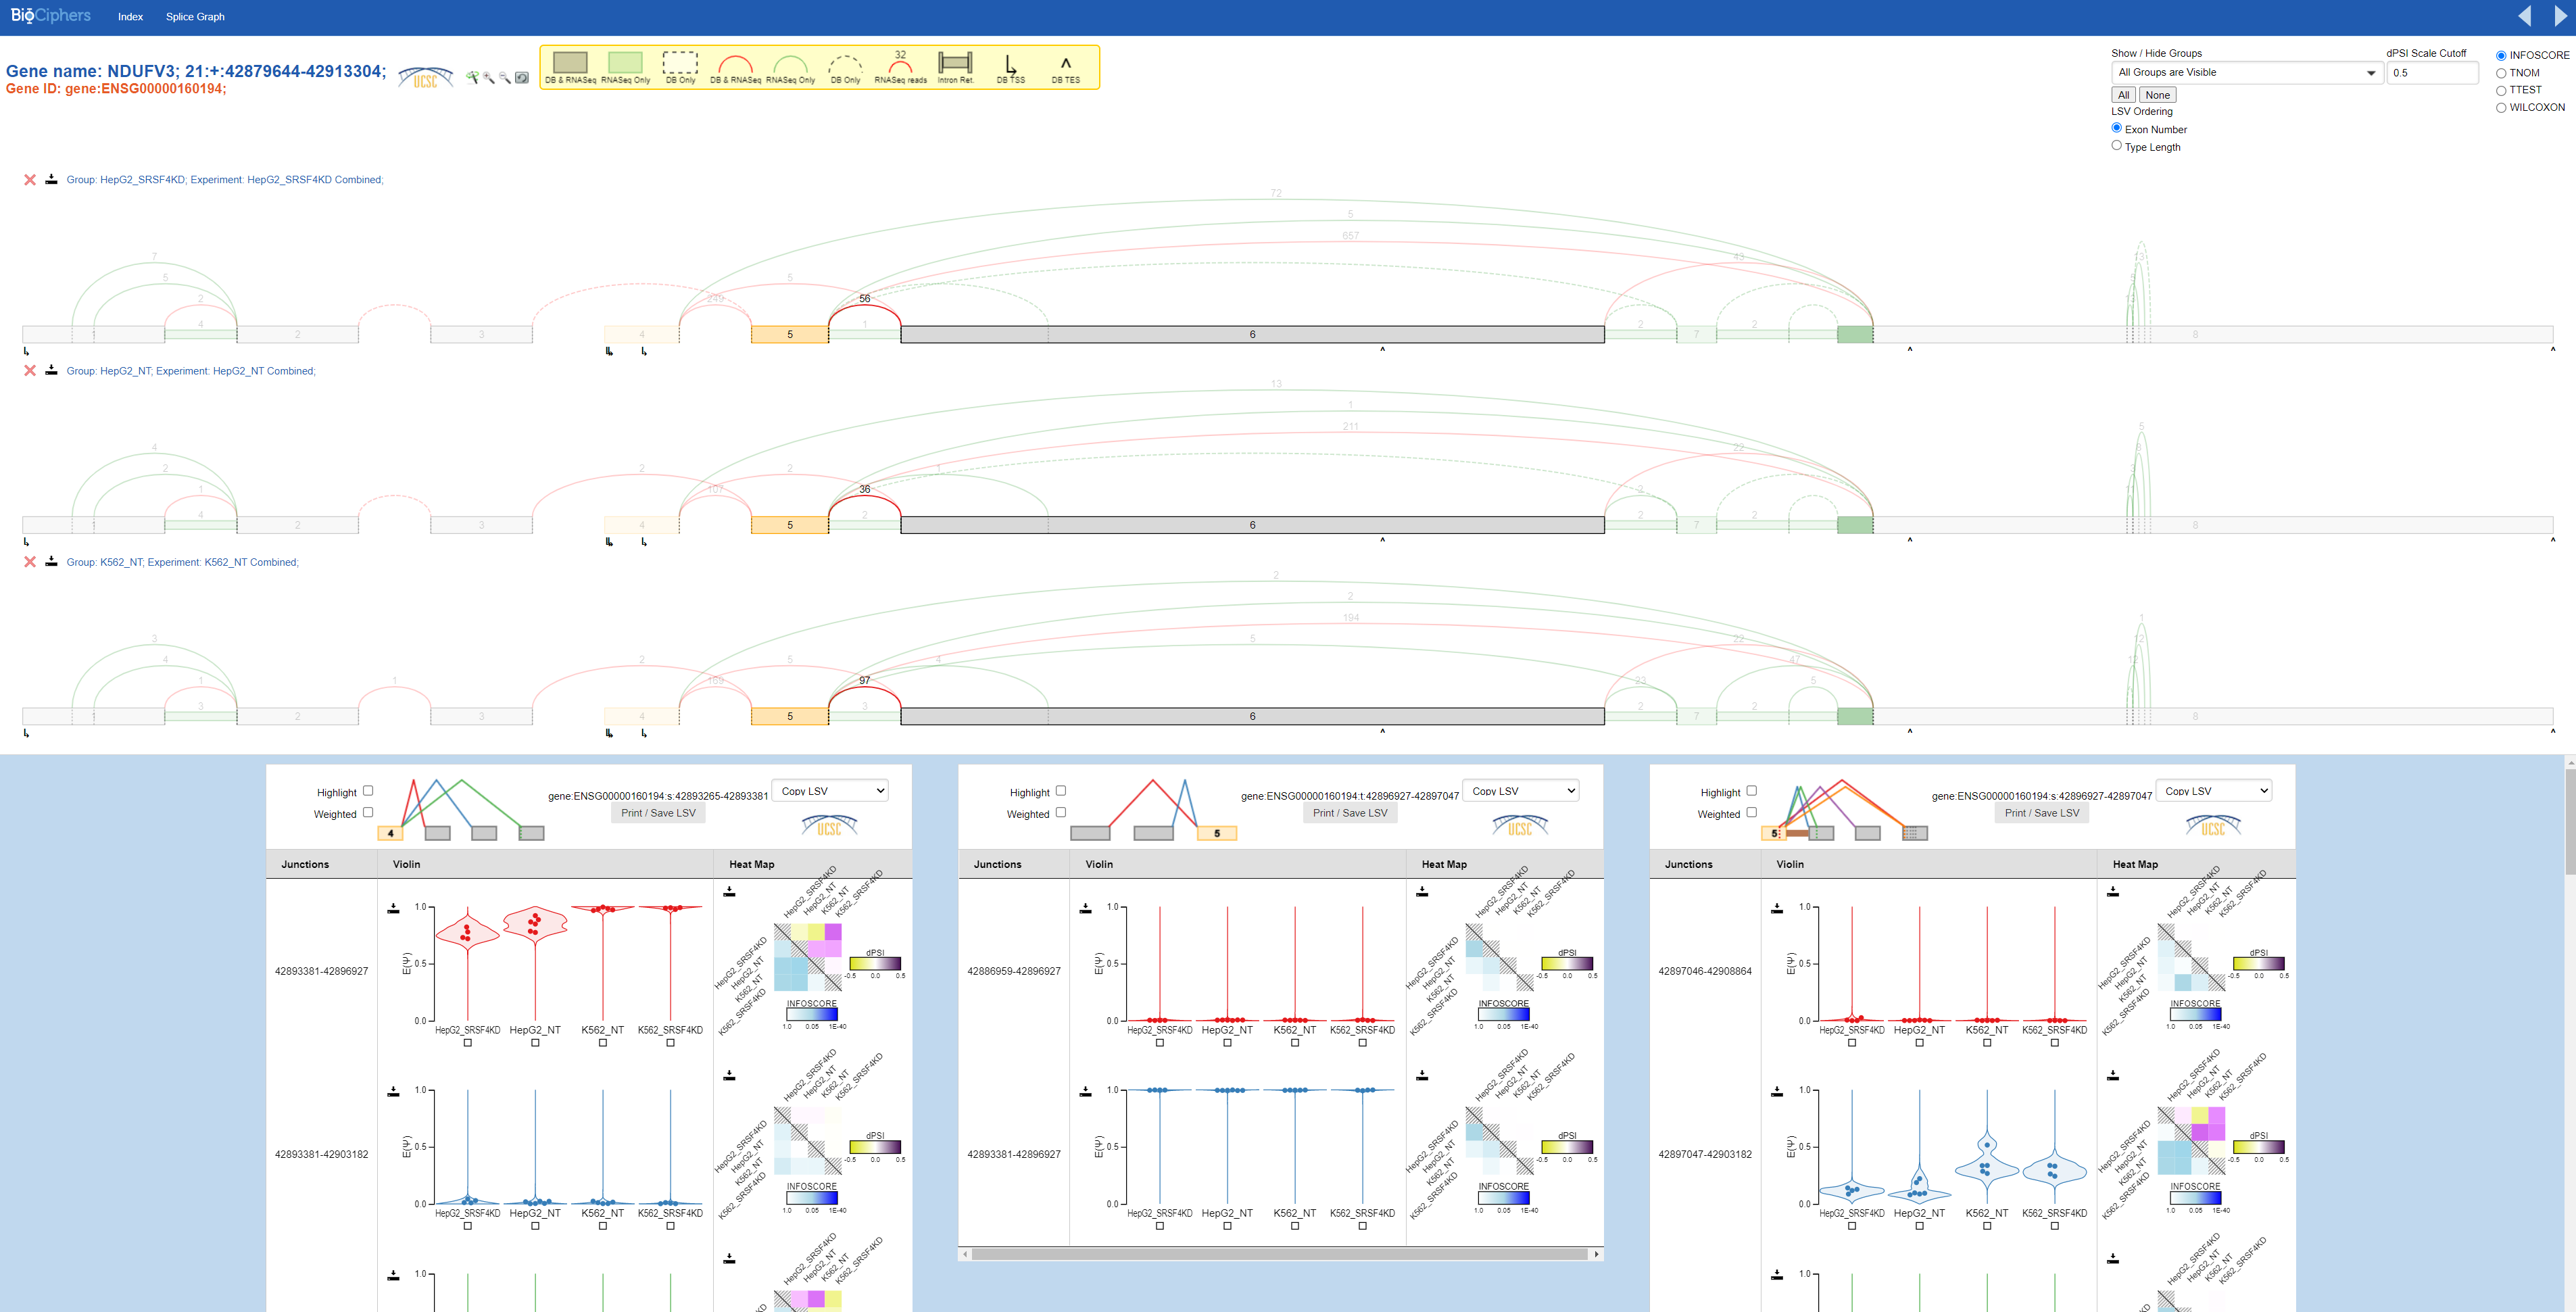The height and width of the screenshot is (1312, 2576).
Task: Download violin plot for junction 42886959-42896927
Action: coord(1085,908)
